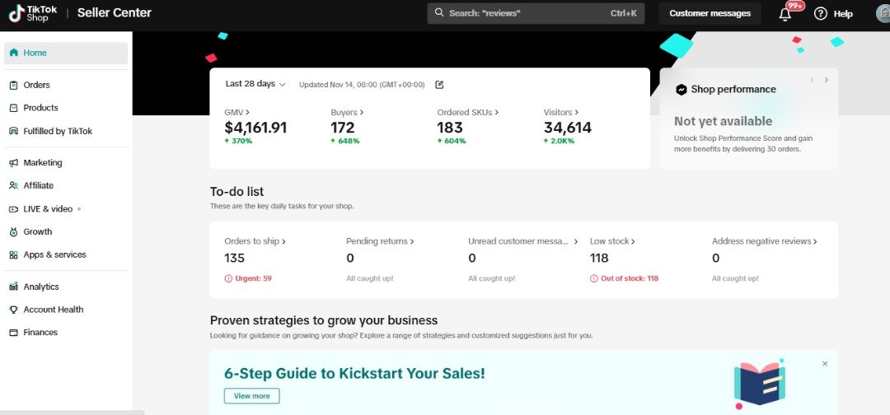Click the $4,161.91 GMV value

(255, 128)
